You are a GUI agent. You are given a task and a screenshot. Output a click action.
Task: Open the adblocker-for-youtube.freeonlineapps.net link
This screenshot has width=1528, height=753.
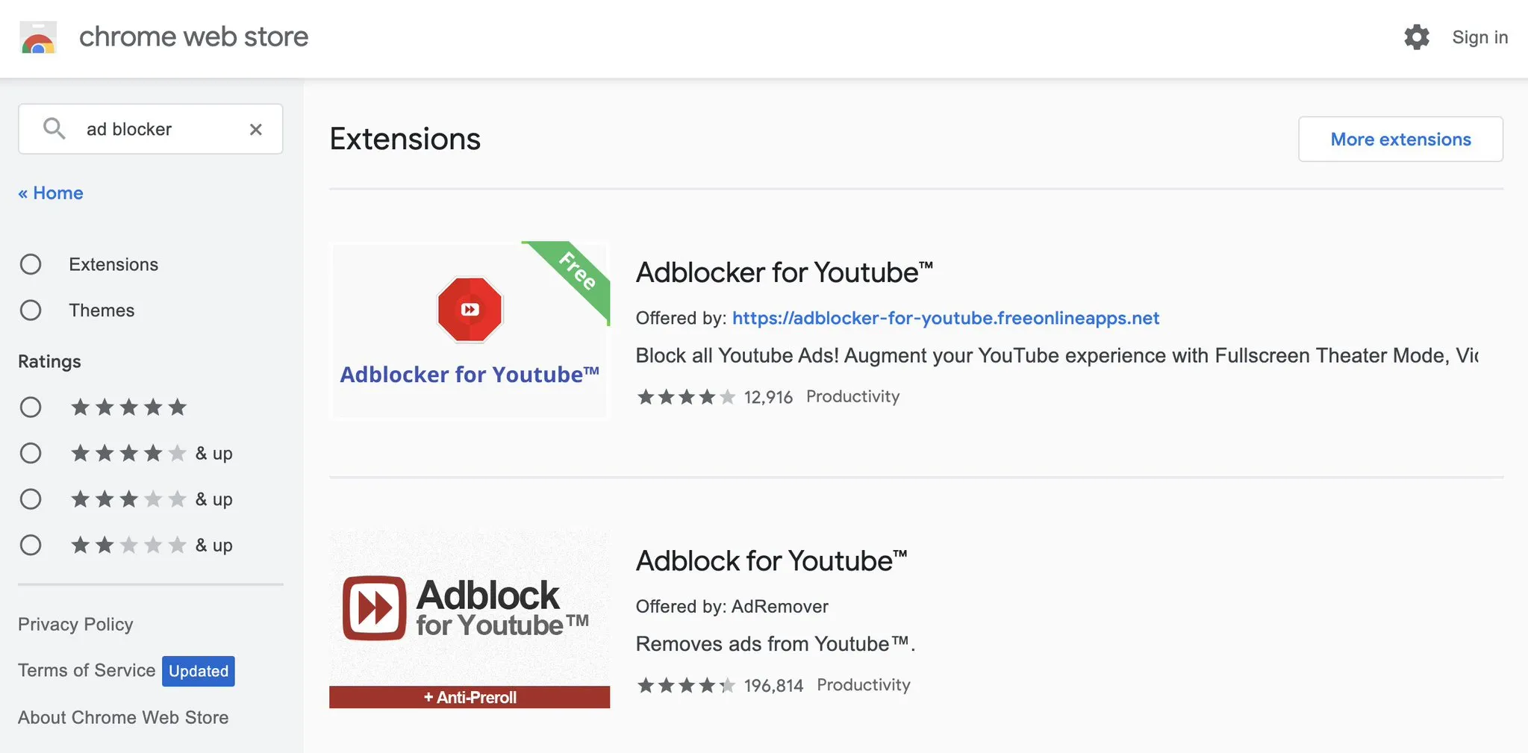point(945,319)
